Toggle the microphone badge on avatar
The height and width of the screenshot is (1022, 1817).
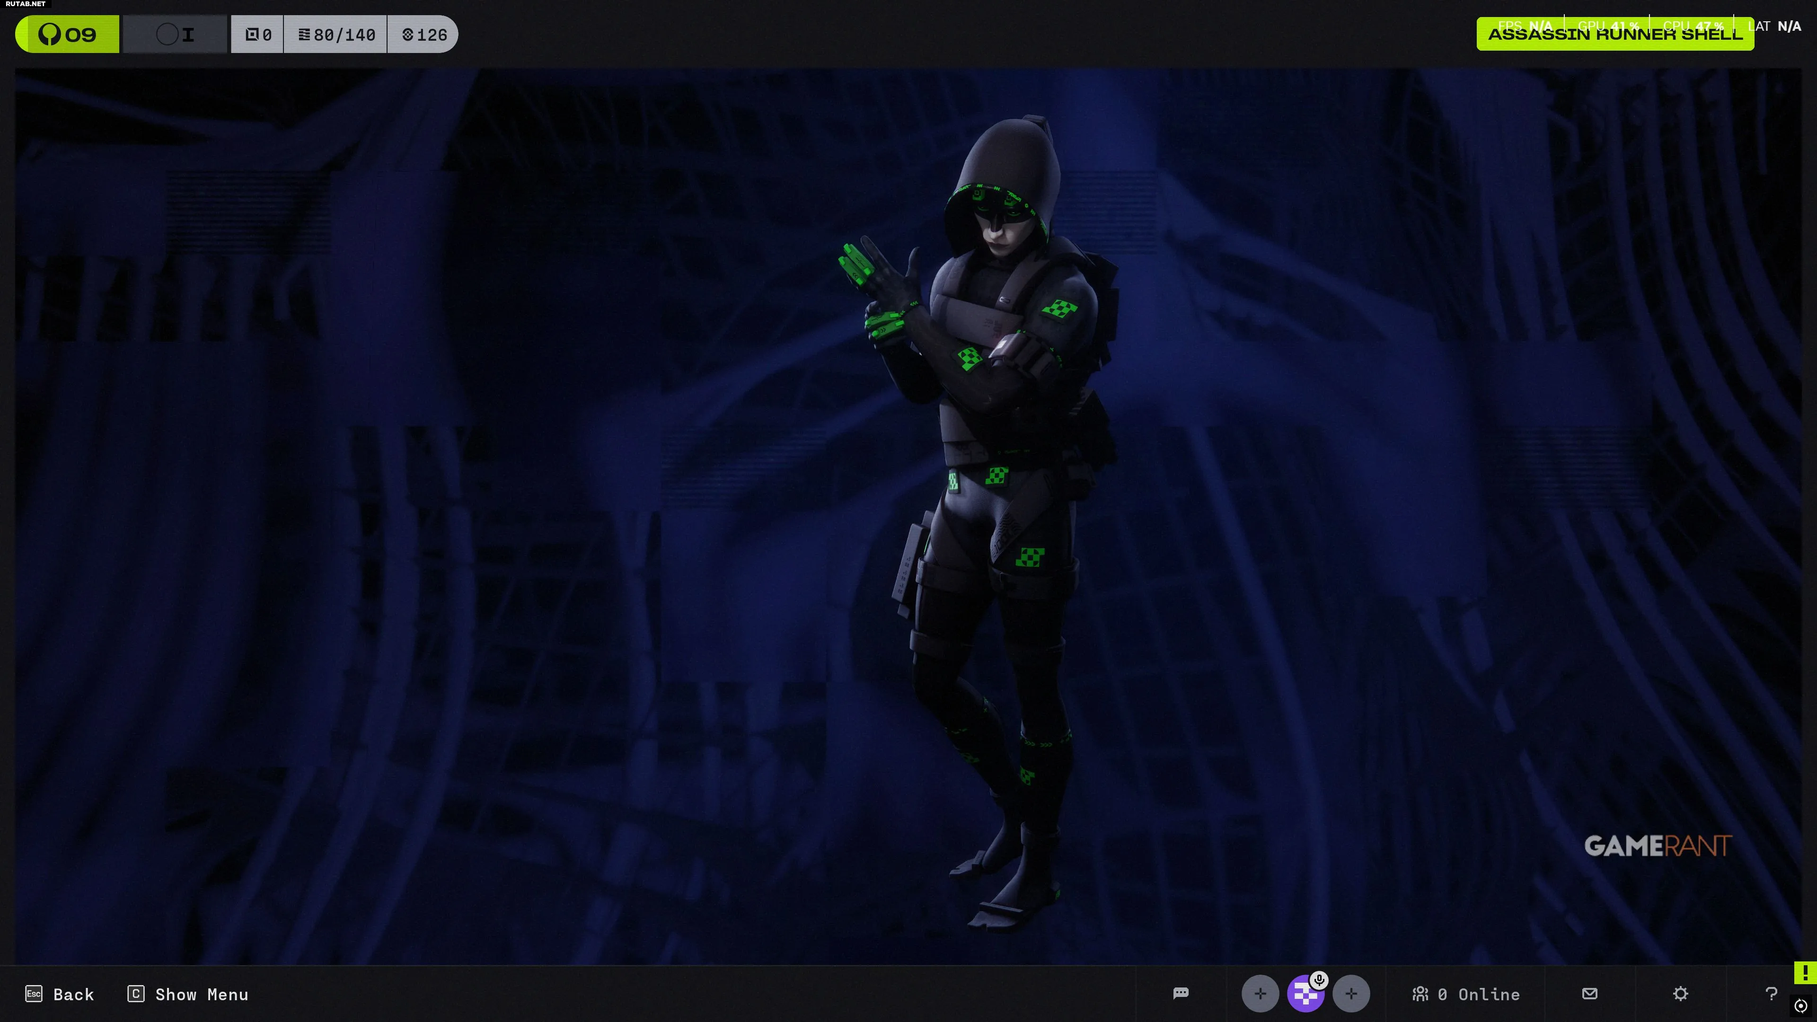pyautogui.click(x=1319, y=980)
